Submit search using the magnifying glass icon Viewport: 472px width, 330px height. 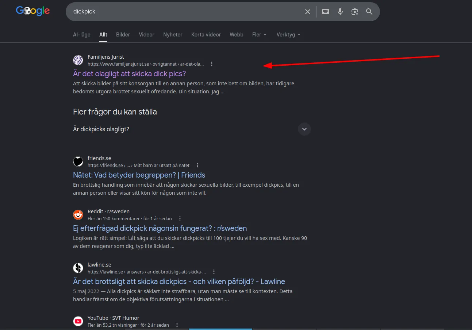point(369,12)
